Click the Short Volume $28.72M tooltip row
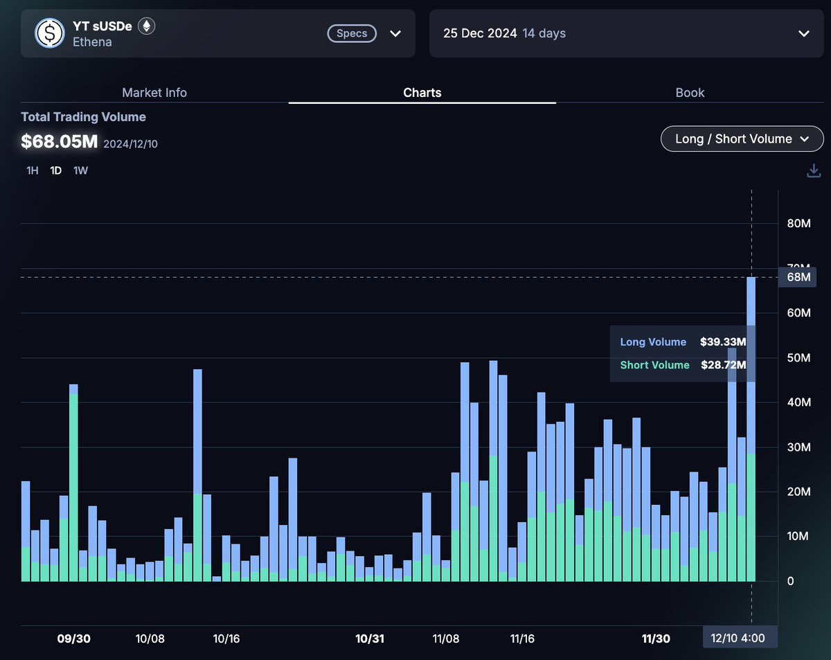This screenshot has width=831, height=660. (683, 365)
